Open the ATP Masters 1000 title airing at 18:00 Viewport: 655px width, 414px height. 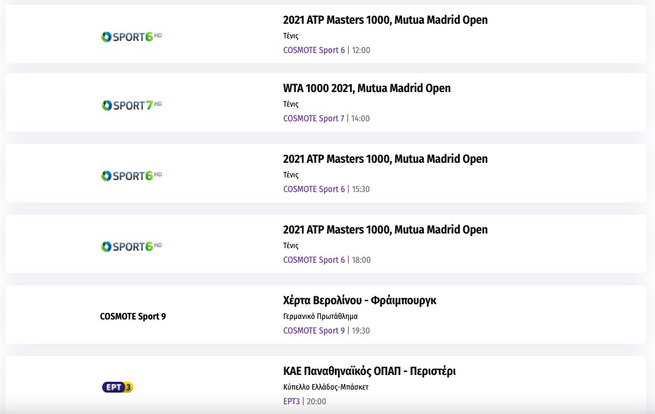[385, 230]
